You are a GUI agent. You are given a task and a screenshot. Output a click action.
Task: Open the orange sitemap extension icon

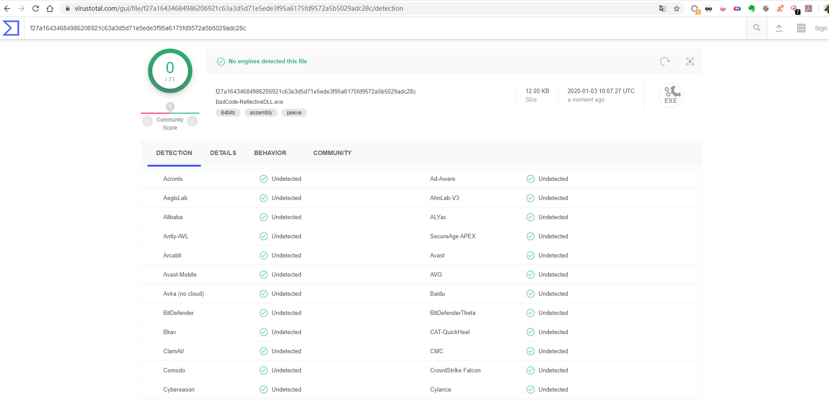780,8
